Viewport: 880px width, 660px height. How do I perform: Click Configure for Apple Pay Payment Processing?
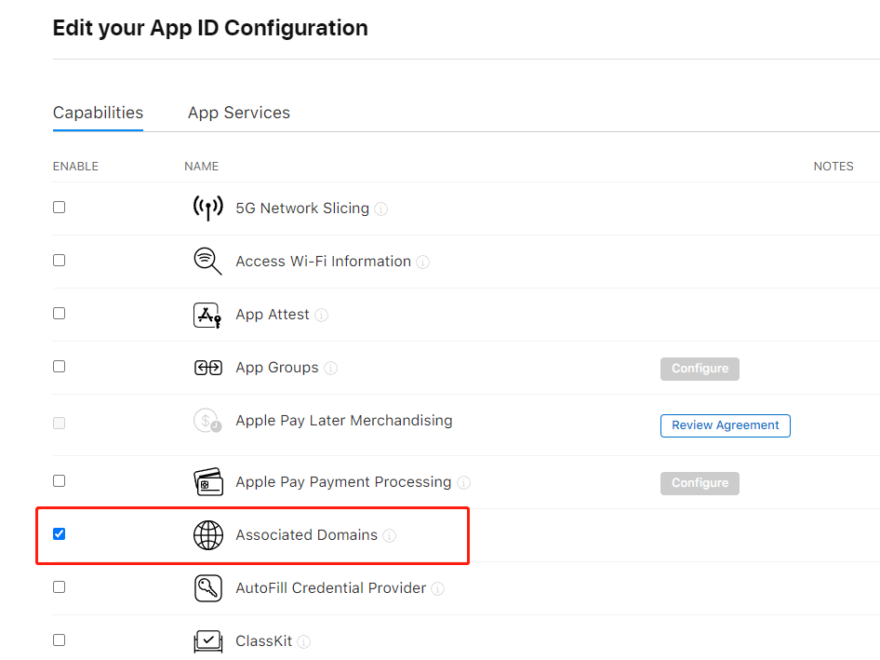tap(700, 483)
